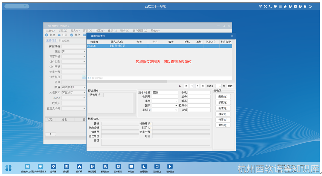The image size is (322, 176).
Task: Select the 特殊要求 tab under 预订历史
Action: click(95, 95)
